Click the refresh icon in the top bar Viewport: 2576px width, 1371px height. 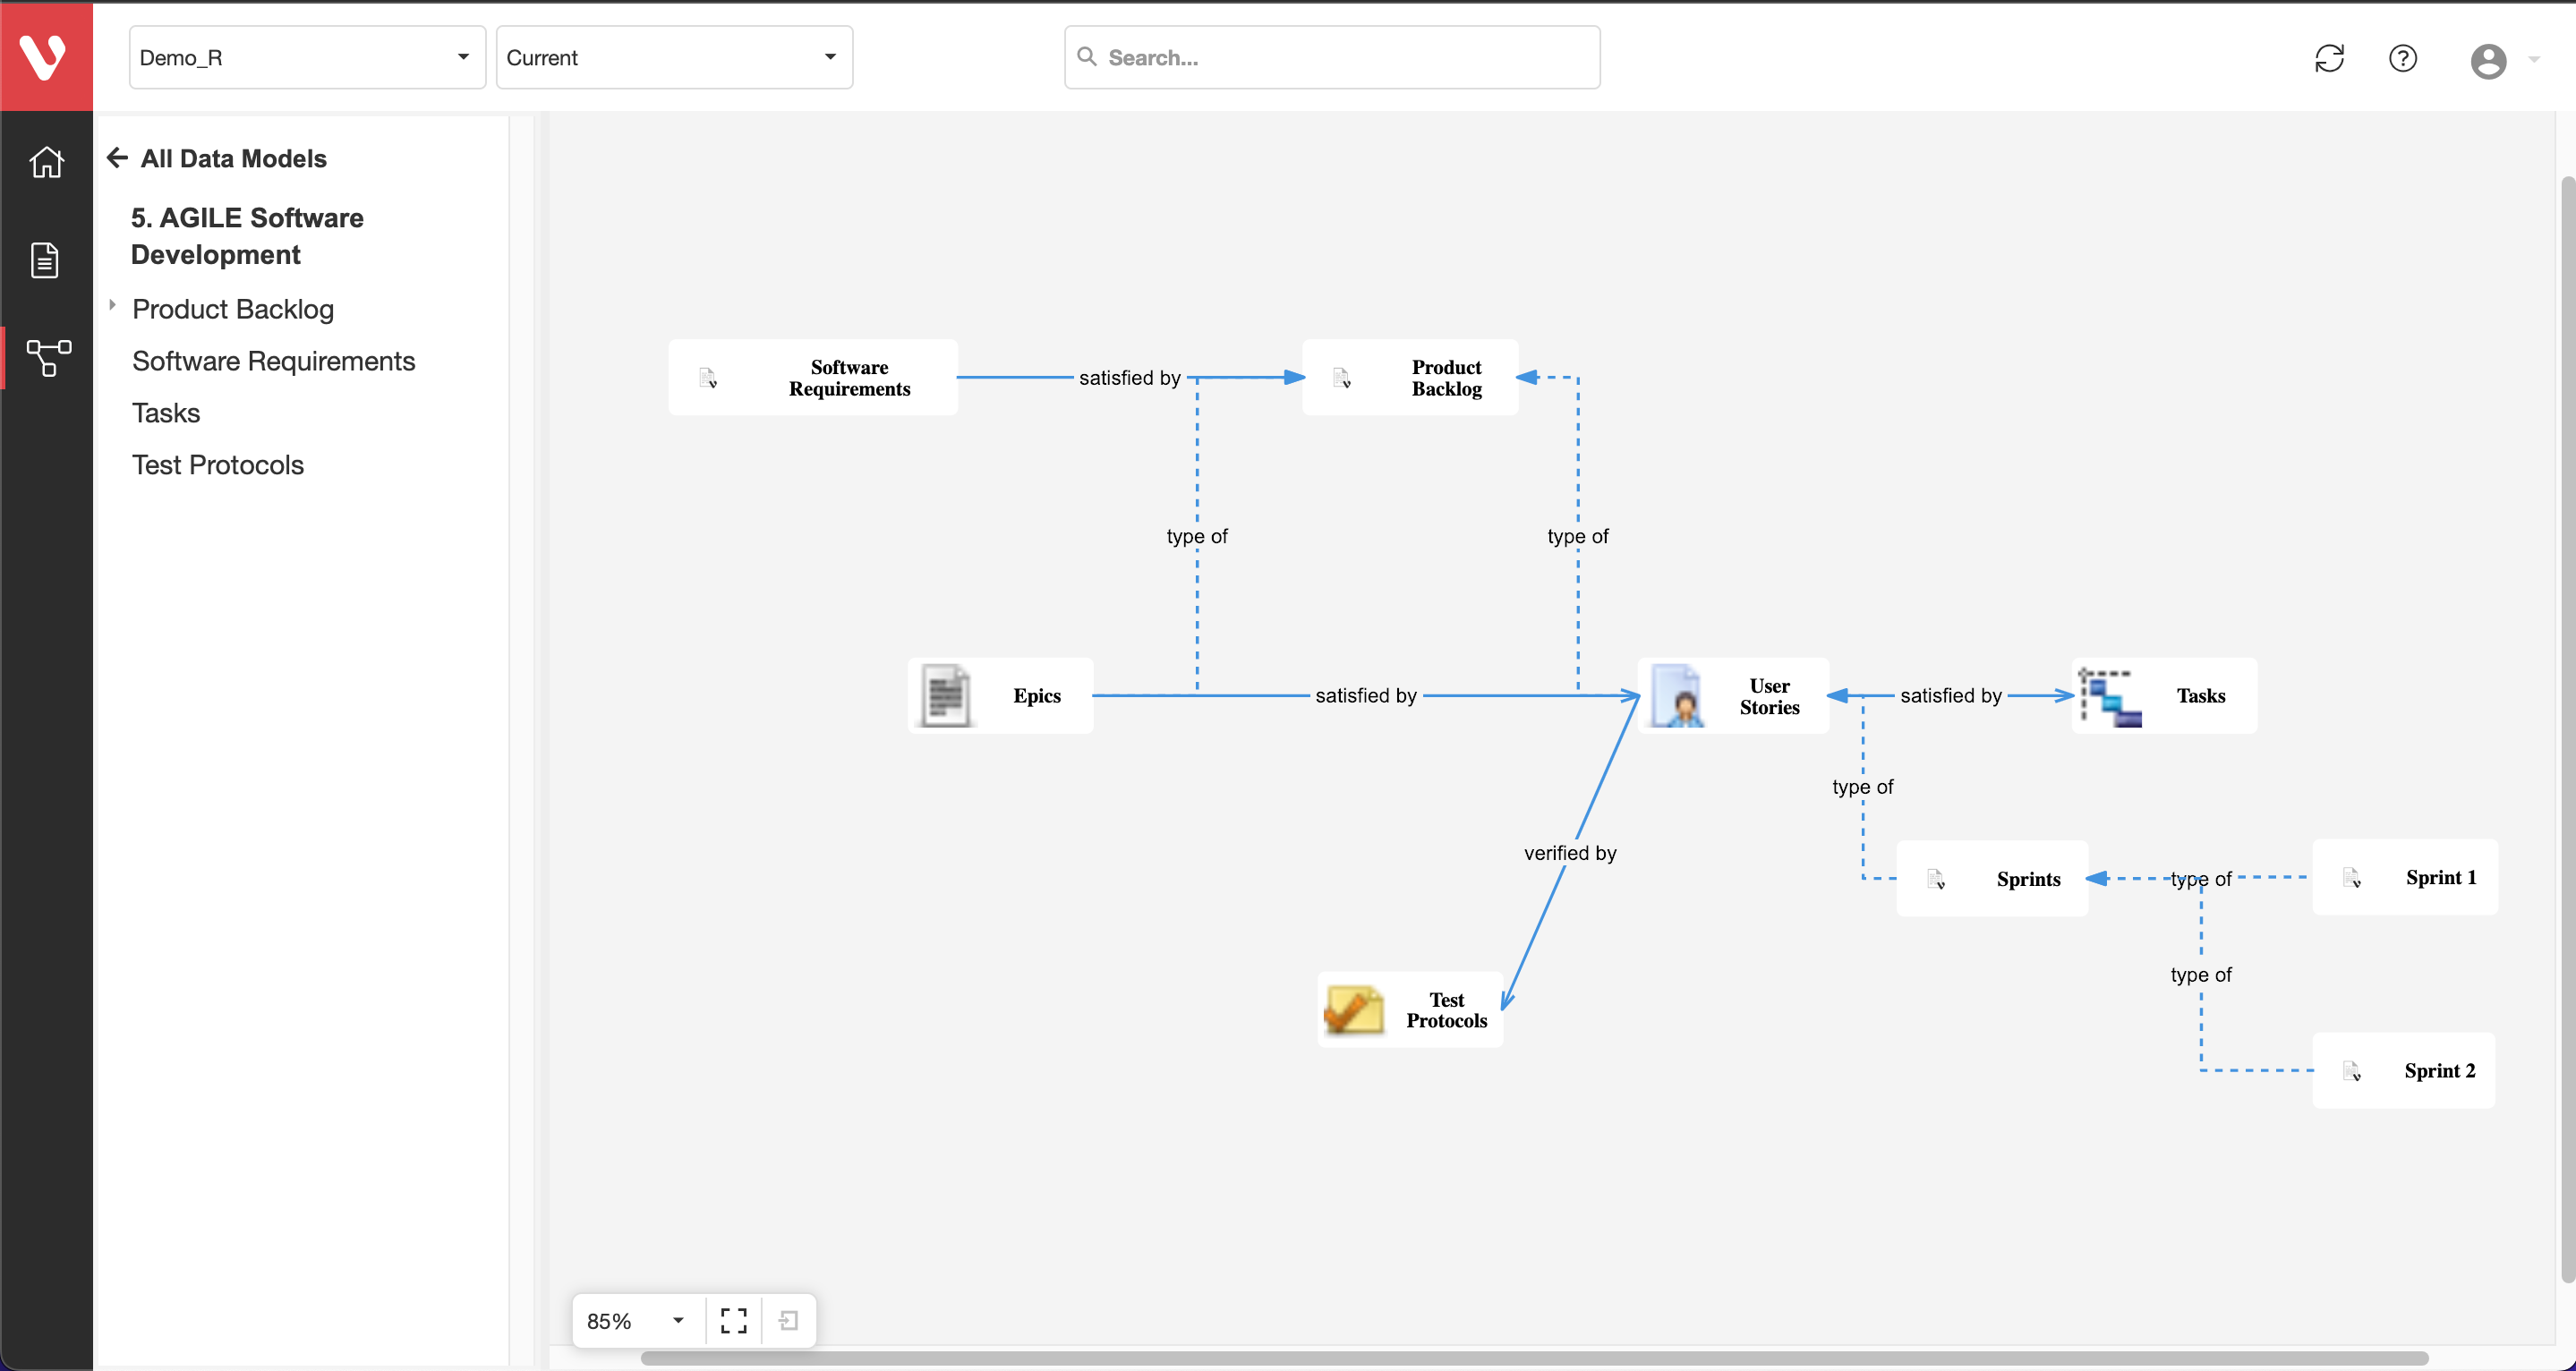click(x=2330, y=58)
